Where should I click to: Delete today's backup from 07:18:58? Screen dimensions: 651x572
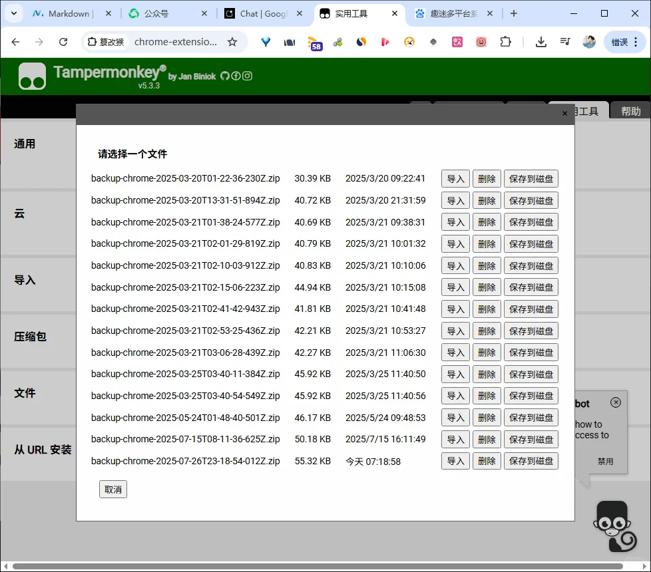487,461
